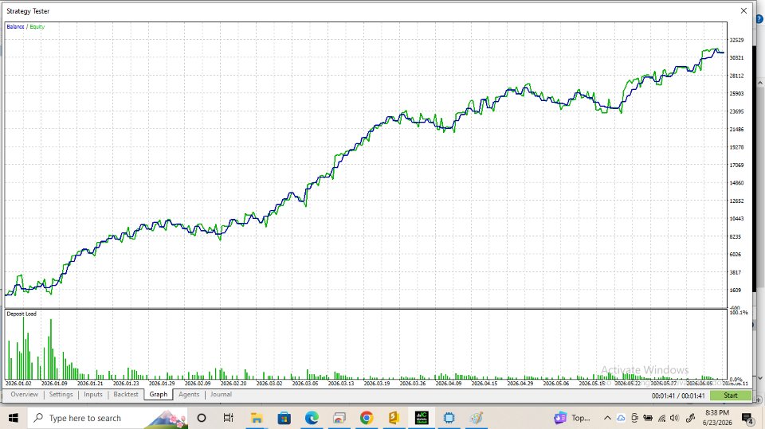The height and width of the screenshot is (429, 765).
Task: Switch to the Settings tab
Action: [x=61, y=395]
